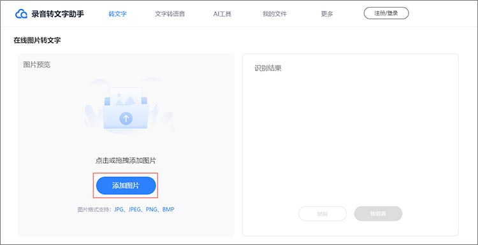Click the 注册/登录 button
The width and height of the screenshot is (478, 245).
[x=386, y=13]
